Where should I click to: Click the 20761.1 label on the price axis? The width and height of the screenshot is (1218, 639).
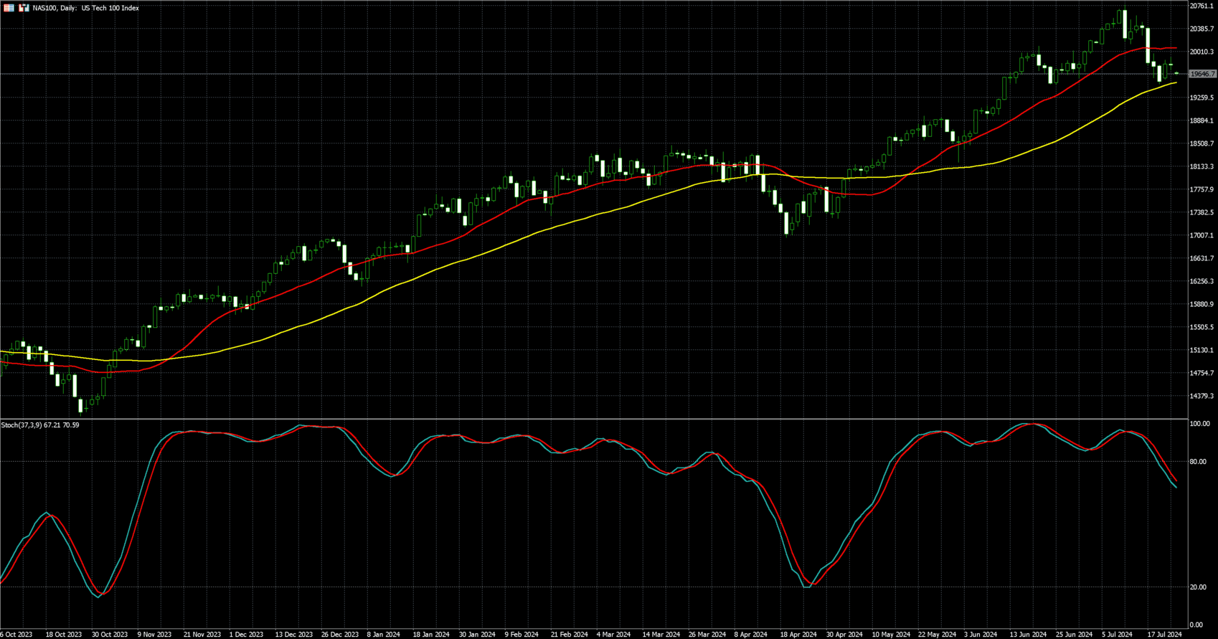tap(1201, 6)
